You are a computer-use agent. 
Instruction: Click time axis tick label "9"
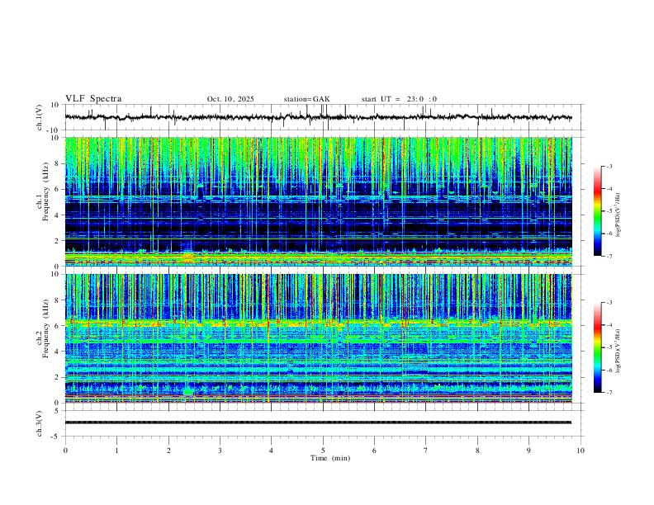(528, 451)
